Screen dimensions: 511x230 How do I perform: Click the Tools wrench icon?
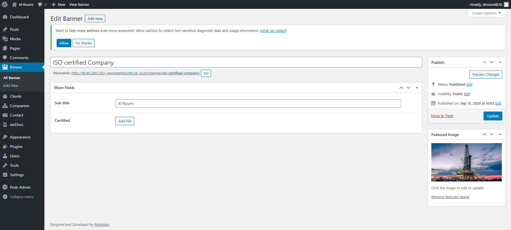tap(5, 165)
